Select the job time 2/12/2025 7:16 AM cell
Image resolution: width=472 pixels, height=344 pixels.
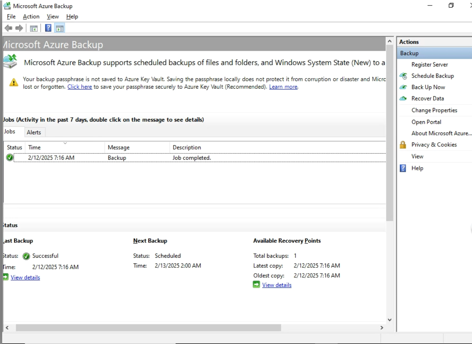(51, 158)
